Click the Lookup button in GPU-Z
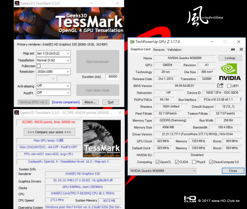247x209 pixels. (230, 58)
